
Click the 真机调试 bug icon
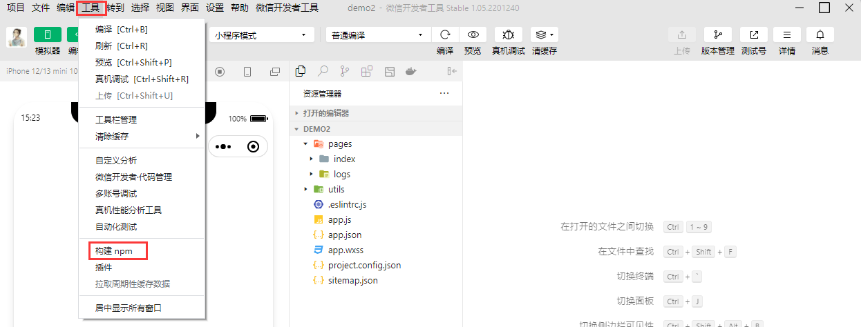pos(509,34)
